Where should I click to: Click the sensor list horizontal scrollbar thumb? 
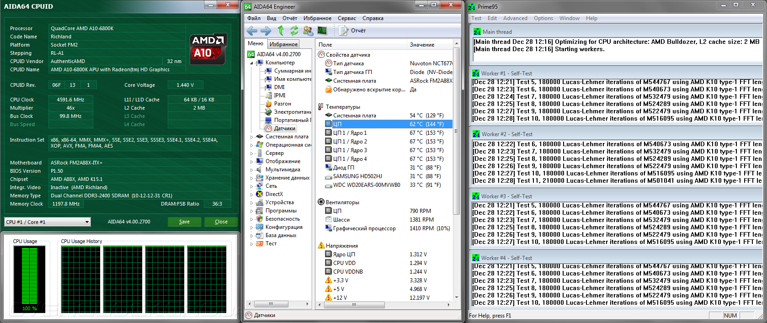point(354,305)
